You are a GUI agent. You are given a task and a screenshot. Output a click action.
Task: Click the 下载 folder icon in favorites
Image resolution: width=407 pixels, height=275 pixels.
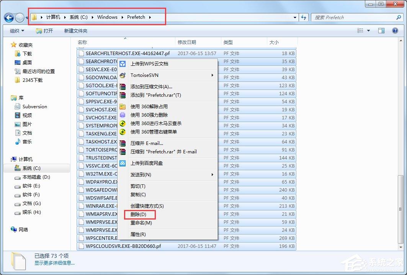(x=18, y=54)
